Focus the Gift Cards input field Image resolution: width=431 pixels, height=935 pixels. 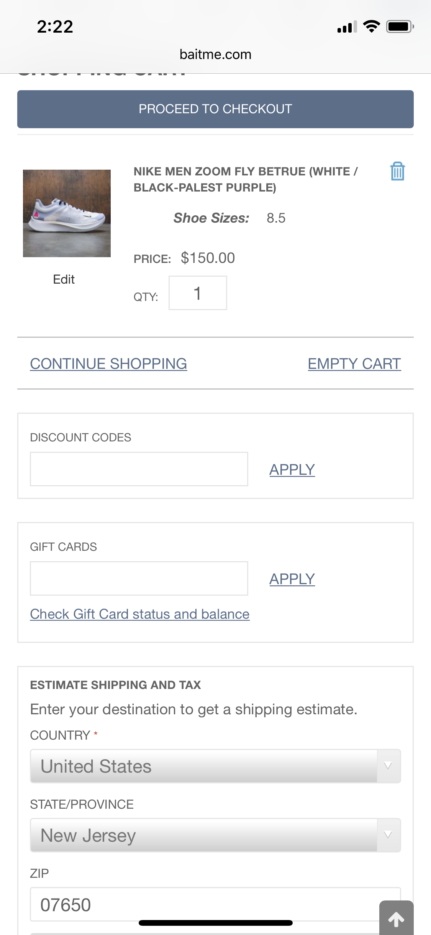pos(139,578)
